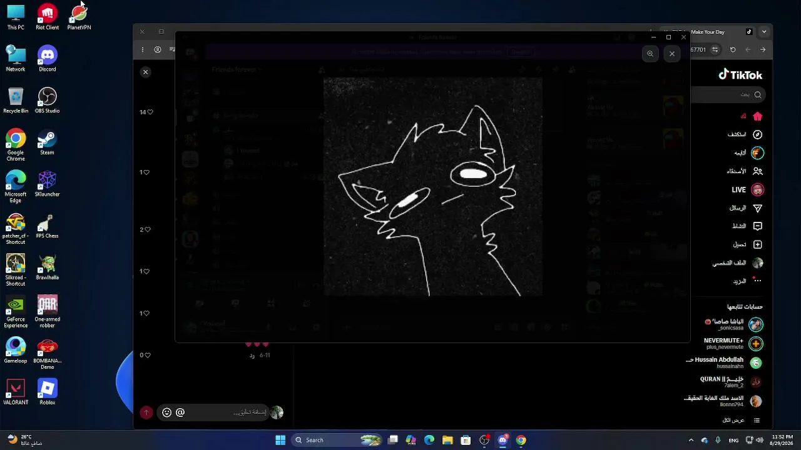Open Brawlhalla desktop shortcut
The image size is (801, 450).
pyautogui.click(x=48, y=267)
